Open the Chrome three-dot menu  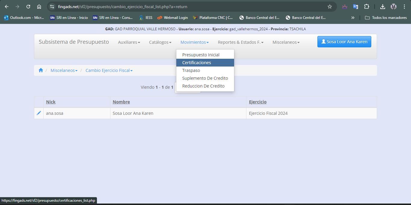point(404,7)
